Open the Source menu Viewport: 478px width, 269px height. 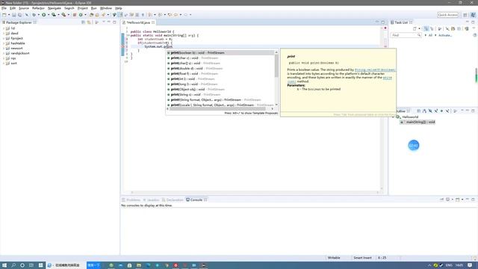pyautogui.click(x=24, y=8)
